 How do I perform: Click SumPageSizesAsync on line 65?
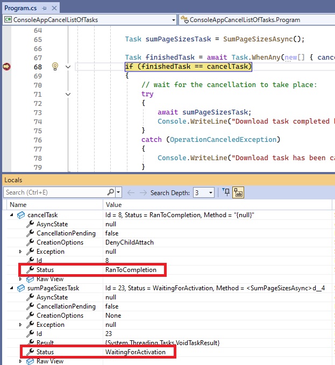[x=258, y=39]
